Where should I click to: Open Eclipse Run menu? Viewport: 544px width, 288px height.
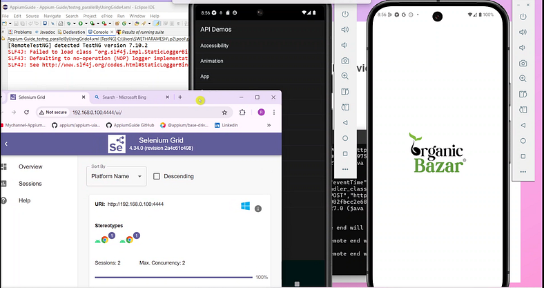coord(121,16)
